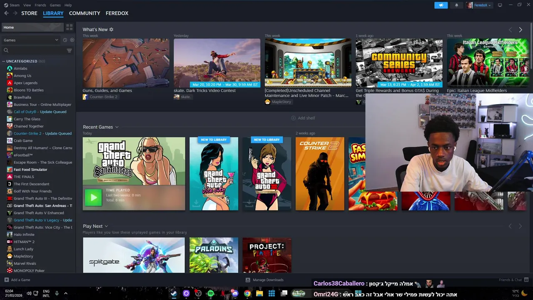Select THE FINALS in the game list
The width and height of the screenshot is (533, 300).
point(24,177)
